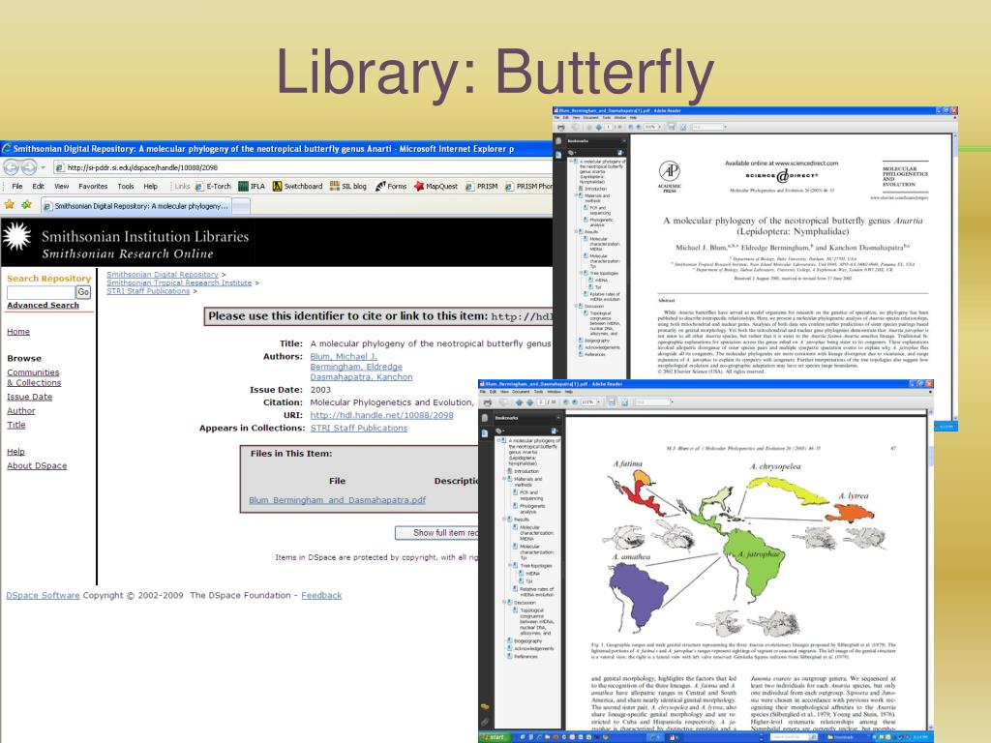The image size is (991, 743).
Task: Go to previous page in lower Adobe Reader
Action: pos(520,402)
